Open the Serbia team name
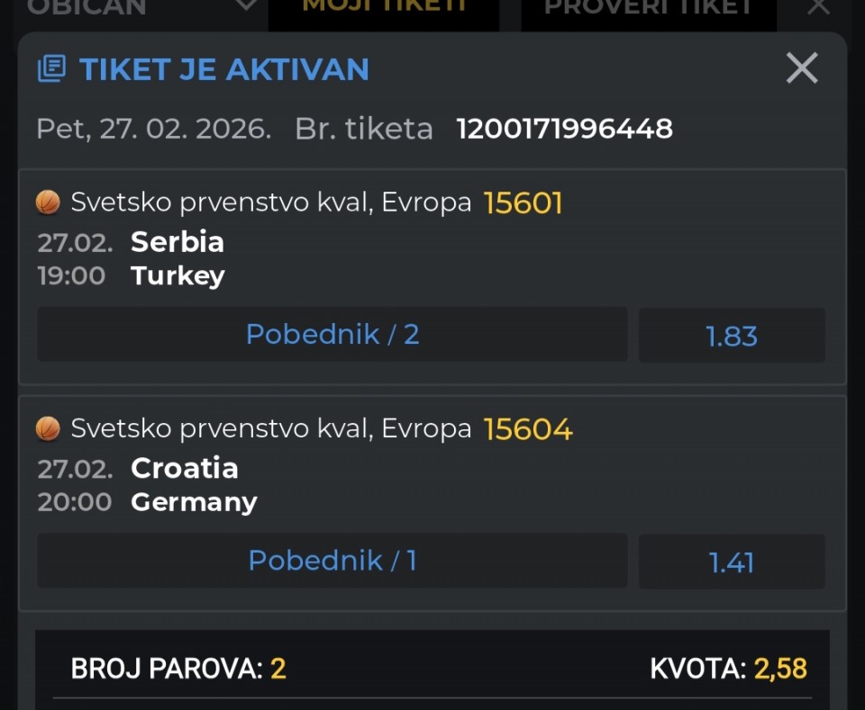The width and height of the screenshot is (865, 710). pyautogui.click(x=178, y=241)
